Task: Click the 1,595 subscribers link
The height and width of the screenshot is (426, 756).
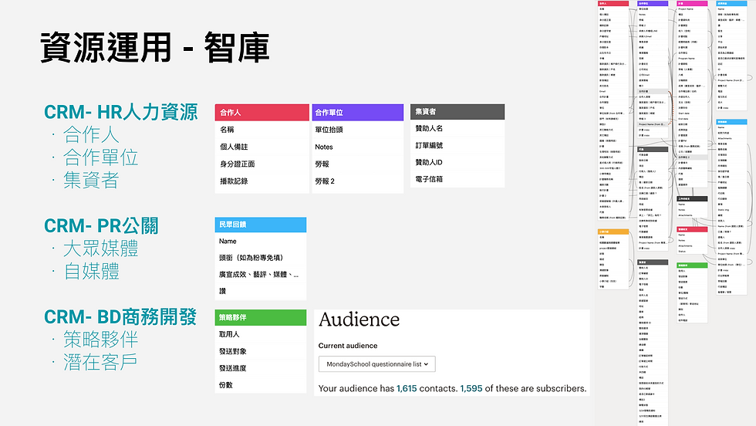Action: click(x=471, y=388)
